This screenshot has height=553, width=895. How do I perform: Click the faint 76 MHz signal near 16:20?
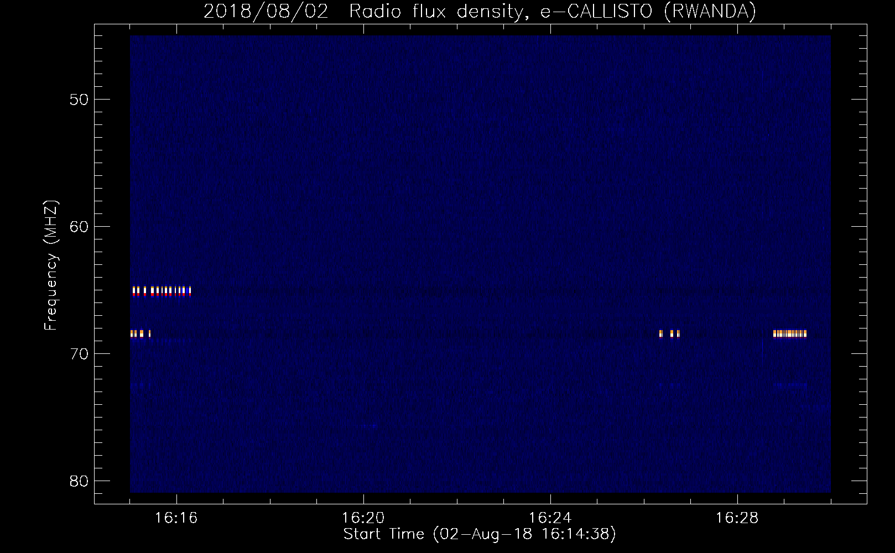[x=370, y=426]
